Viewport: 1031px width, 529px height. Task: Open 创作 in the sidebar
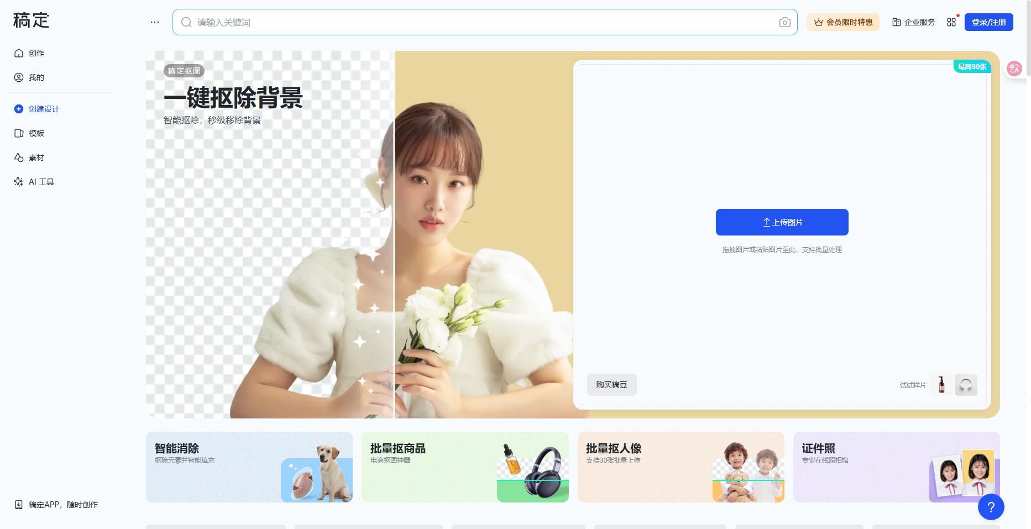[x=36, y=53]
